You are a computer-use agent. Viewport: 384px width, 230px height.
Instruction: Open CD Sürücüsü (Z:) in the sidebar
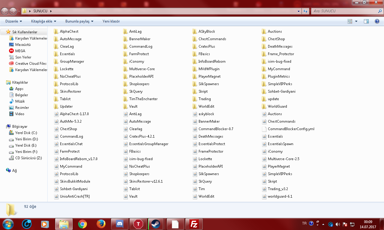[x=28, y=158]
